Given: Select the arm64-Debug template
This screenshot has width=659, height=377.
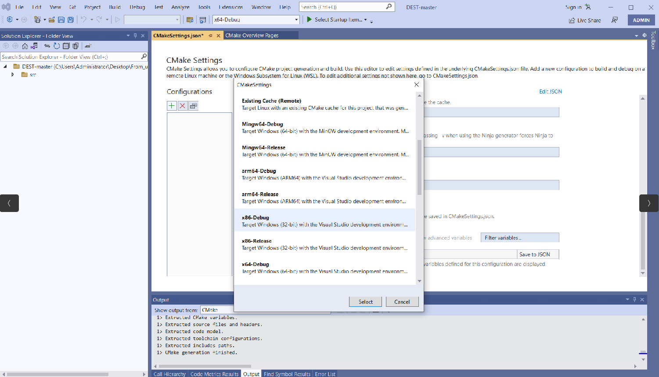Looking at the screenshot, I should click(x=325, y=174).
